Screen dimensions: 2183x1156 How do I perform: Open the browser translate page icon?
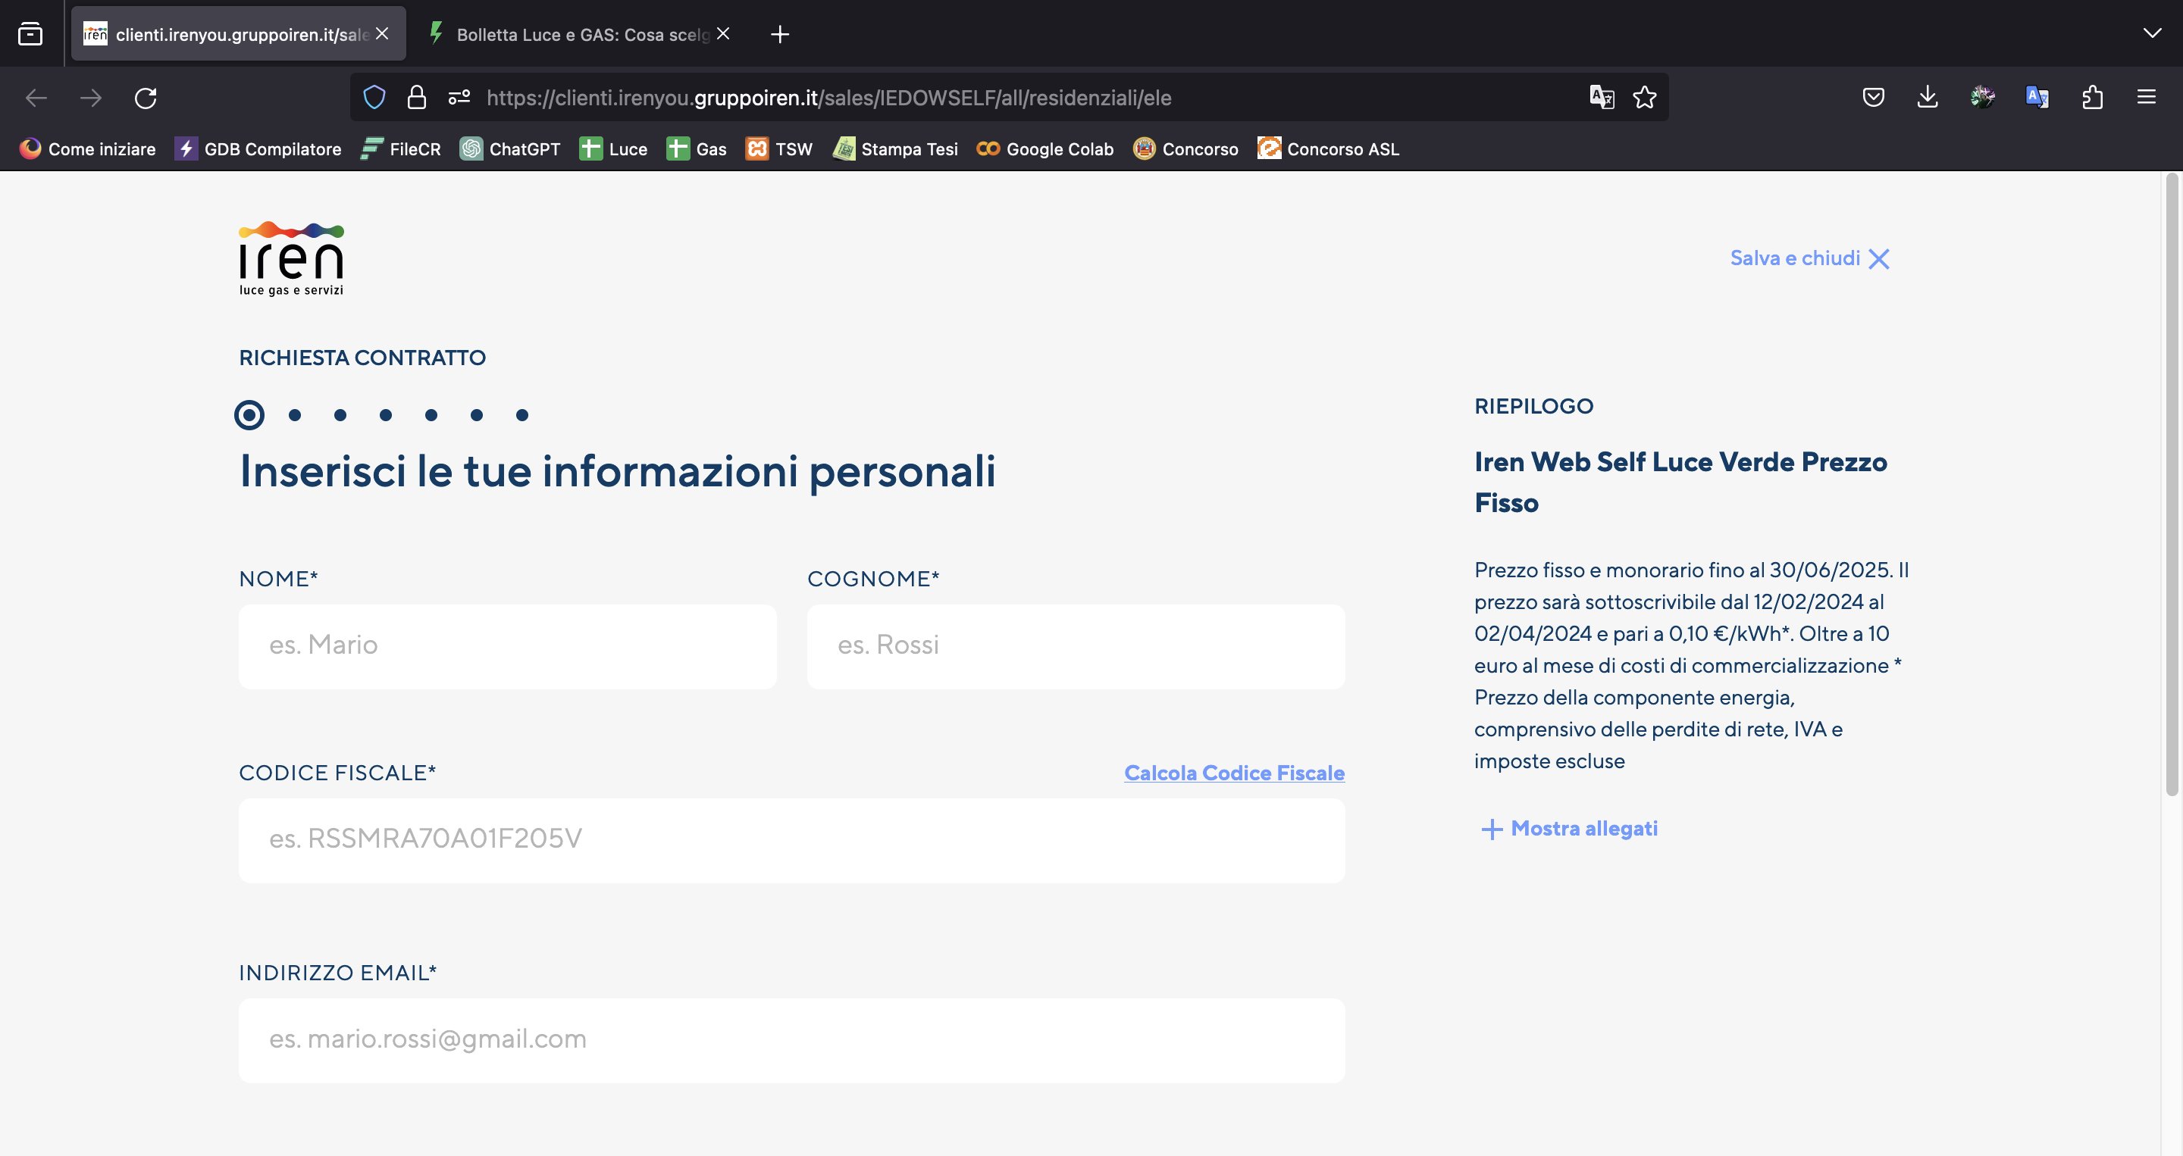(1601, 98)
